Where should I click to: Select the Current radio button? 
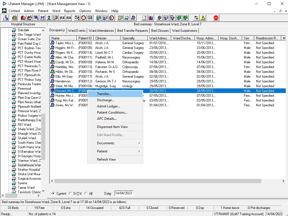(53, 193)
